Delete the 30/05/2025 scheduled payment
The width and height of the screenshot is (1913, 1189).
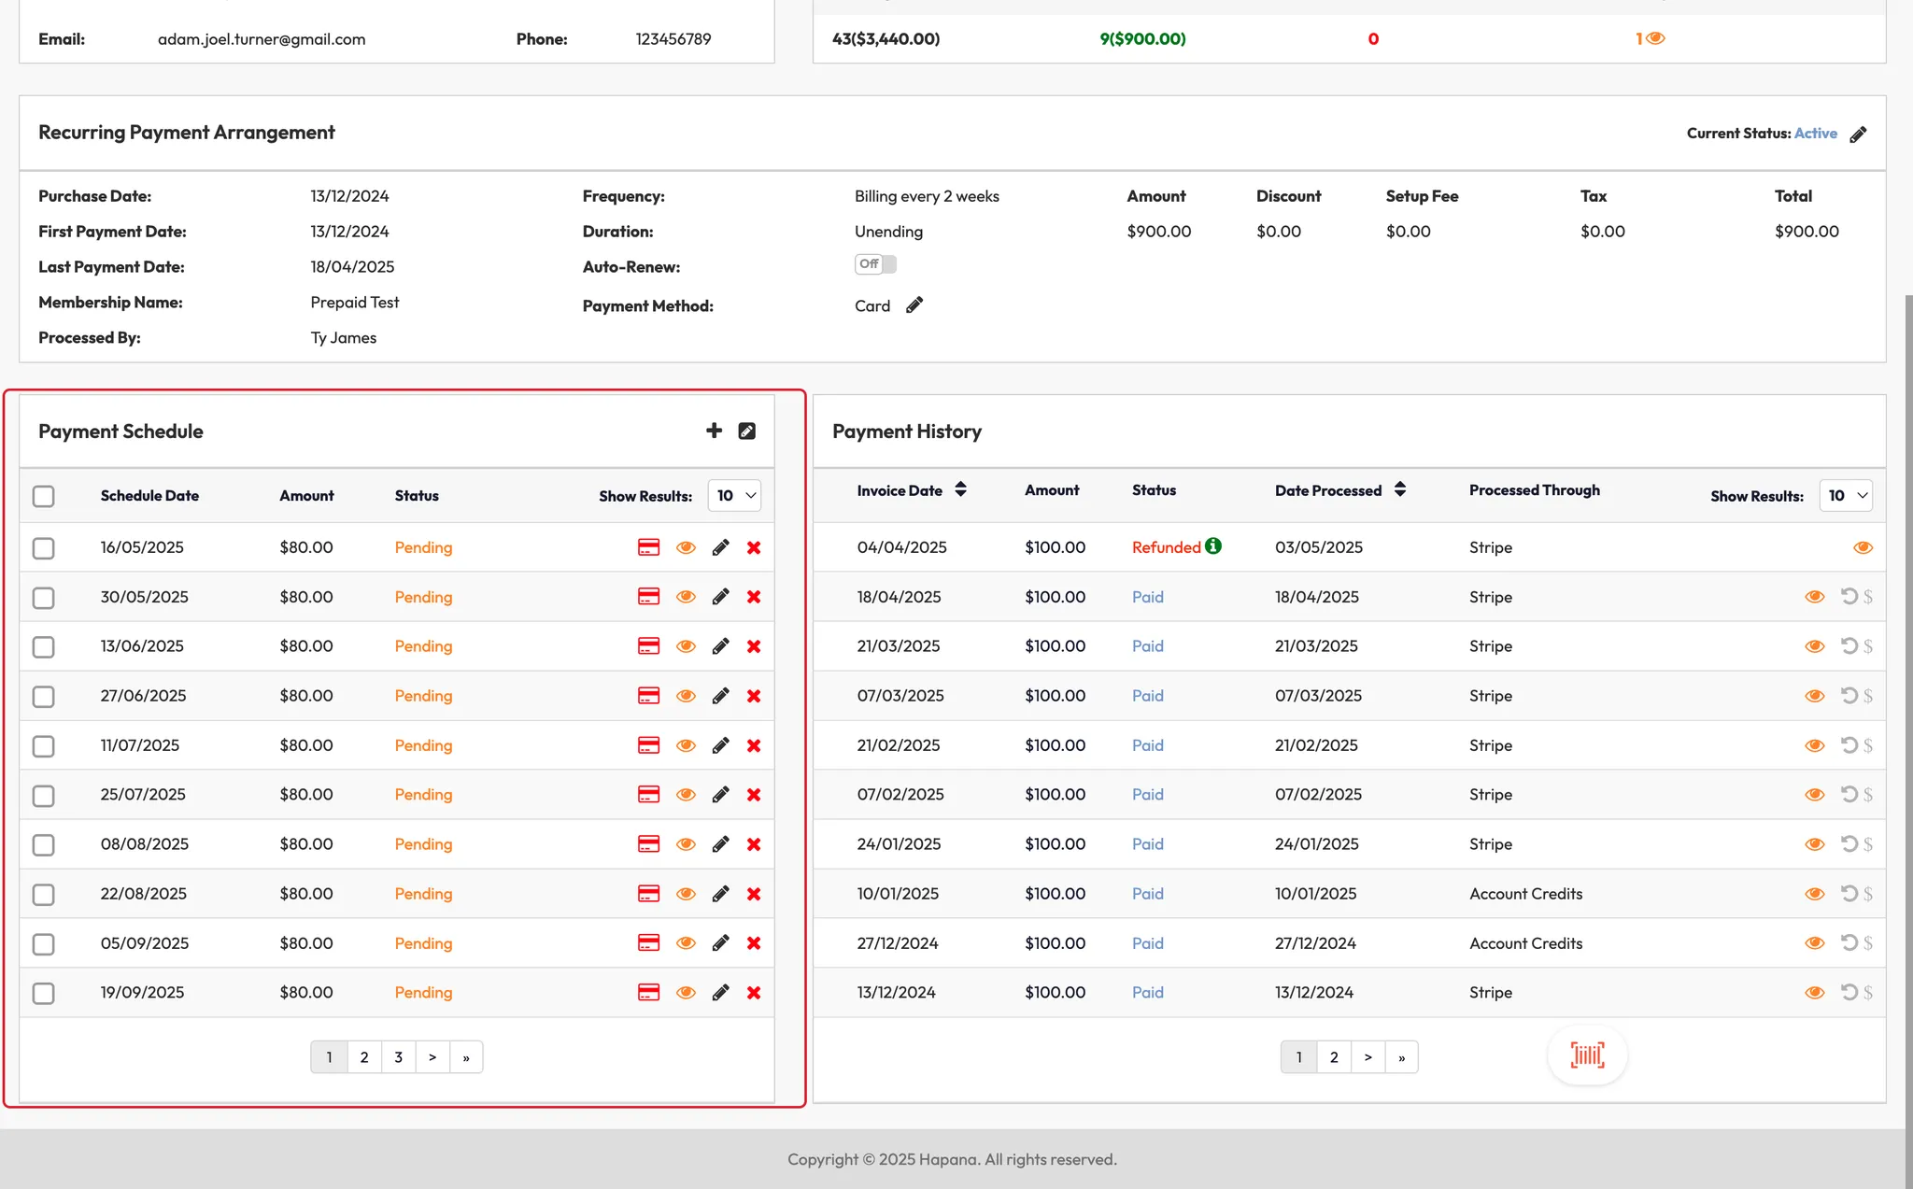point(754,597)
